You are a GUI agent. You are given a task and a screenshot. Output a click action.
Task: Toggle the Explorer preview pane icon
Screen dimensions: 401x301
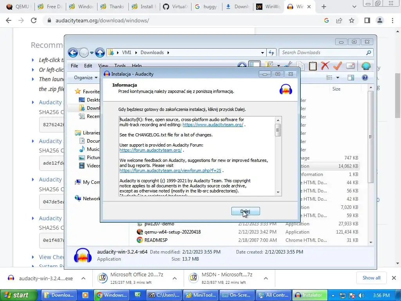351,78
